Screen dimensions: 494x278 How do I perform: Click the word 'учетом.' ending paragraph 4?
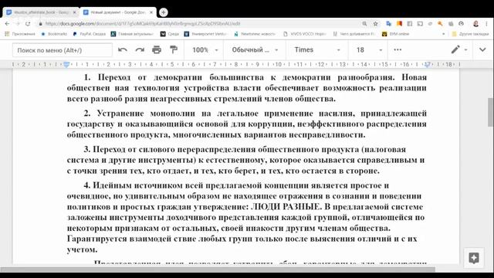pyautogui.click(x=83, y=249)
